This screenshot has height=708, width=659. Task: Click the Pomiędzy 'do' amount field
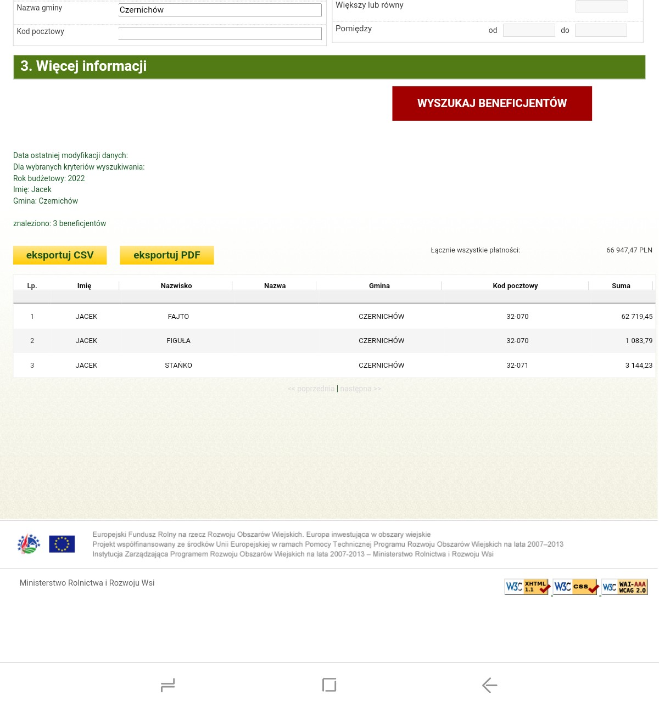coord(601,30)
